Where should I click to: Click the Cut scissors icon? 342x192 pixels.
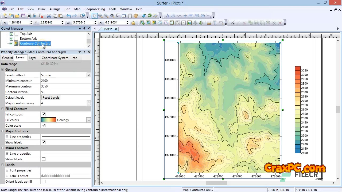pyautogui.click(x=49, y=16)
